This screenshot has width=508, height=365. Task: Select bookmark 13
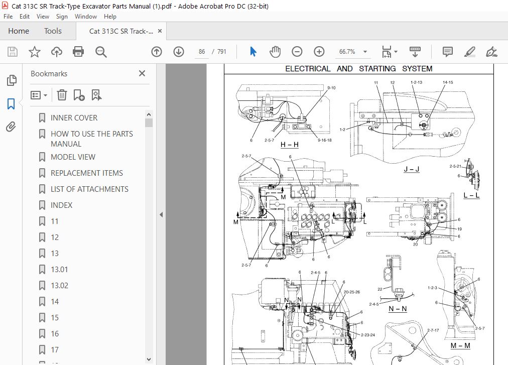[55, 254]
